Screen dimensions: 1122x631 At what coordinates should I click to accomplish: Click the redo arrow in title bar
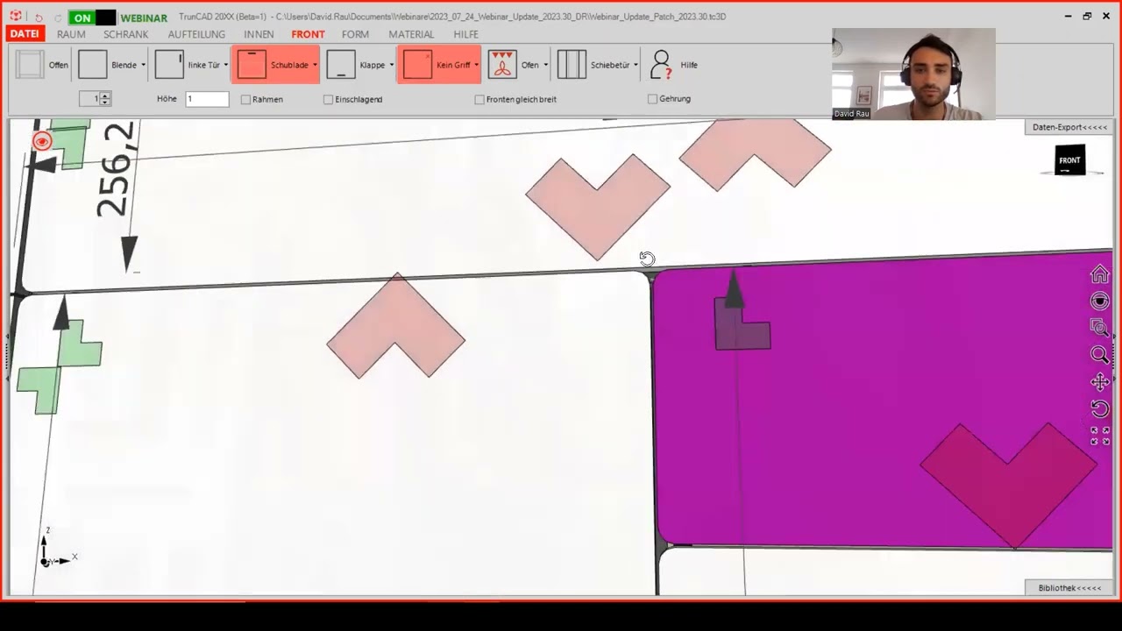point(58,18)
